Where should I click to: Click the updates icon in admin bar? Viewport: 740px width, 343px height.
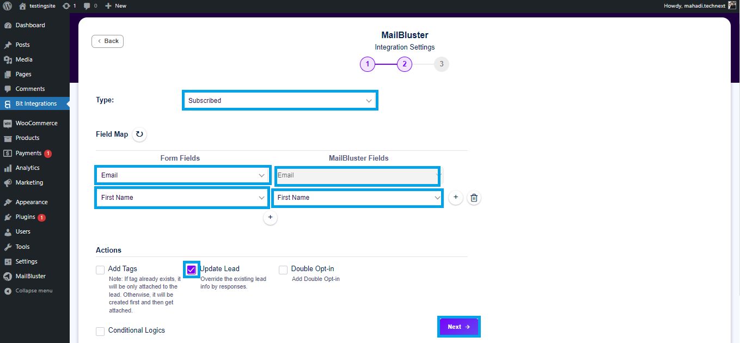66,5
